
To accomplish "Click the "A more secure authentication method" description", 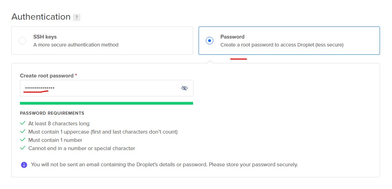I will pos(76,45).
